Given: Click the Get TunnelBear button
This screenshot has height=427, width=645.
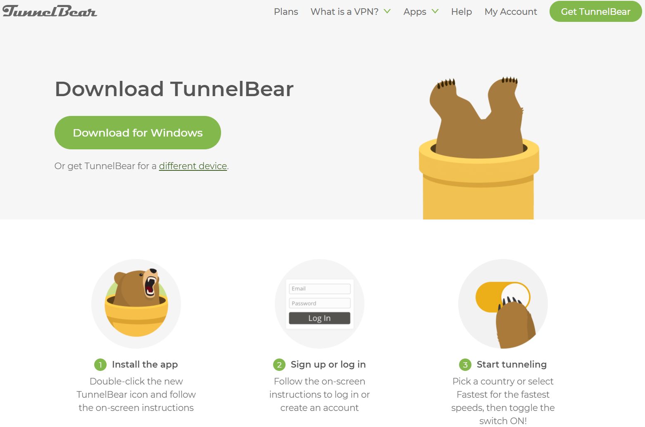Looking at the screenshot, I should point(595,12).
